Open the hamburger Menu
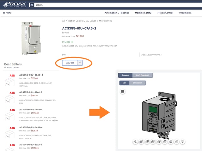Viewport: 202px width, 151px height. pyautogui.click(x=7, y=13)
